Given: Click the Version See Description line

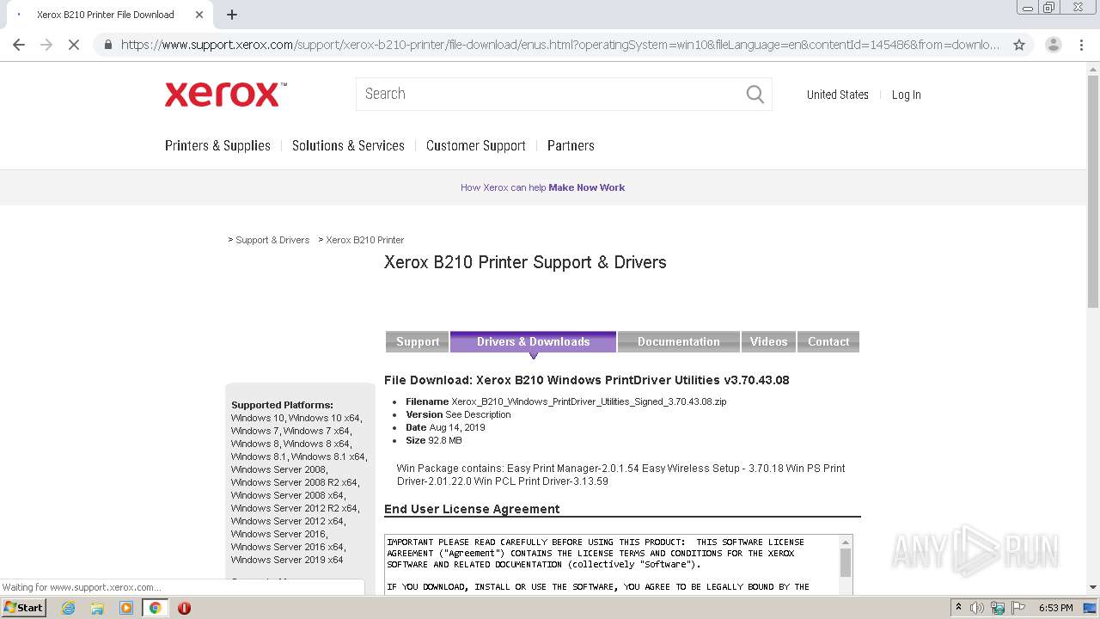Looking at the screenshot, I should click(x=458, y=414).
